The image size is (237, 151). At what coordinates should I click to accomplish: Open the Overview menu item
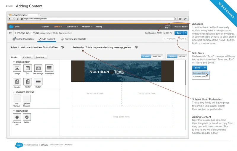[45, 27]
